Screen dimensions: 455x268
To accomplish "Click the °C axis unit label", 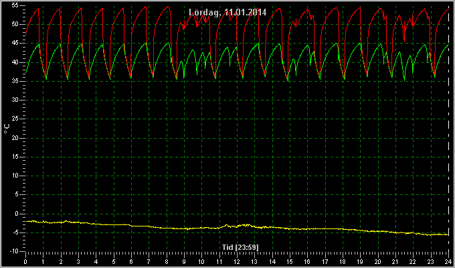I will click(7, 129).
